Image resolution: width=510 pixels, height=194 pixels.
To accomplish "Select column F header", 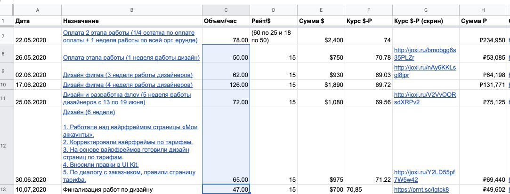I will click(368, 10).
